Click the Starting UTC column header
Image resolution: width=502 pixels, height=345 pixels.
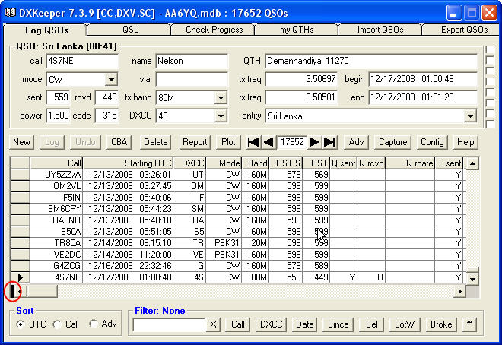point(128,163)
